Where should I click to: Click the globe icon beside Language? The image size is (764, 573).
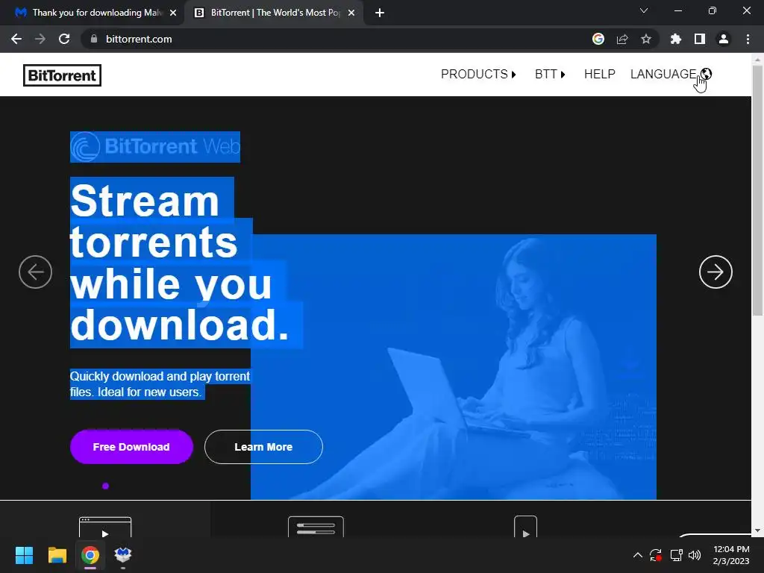[706, 74]
